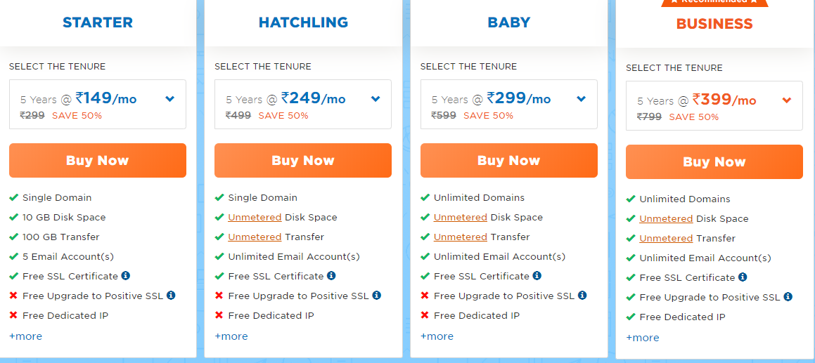
Task: Click Unmetered Disk Space link in Hatchling plan
Action: coord(255,217)
